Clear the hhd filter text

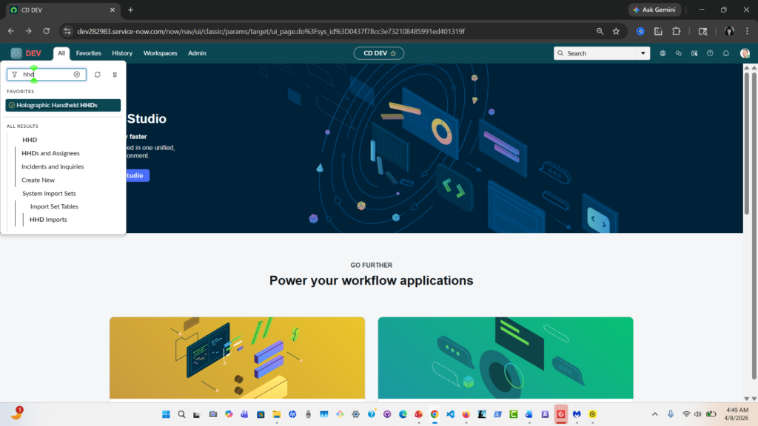[x=77, y=75]
